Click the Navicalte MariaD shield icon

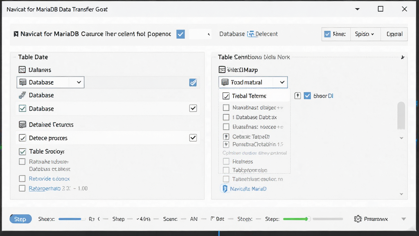[x=225, y=188]
